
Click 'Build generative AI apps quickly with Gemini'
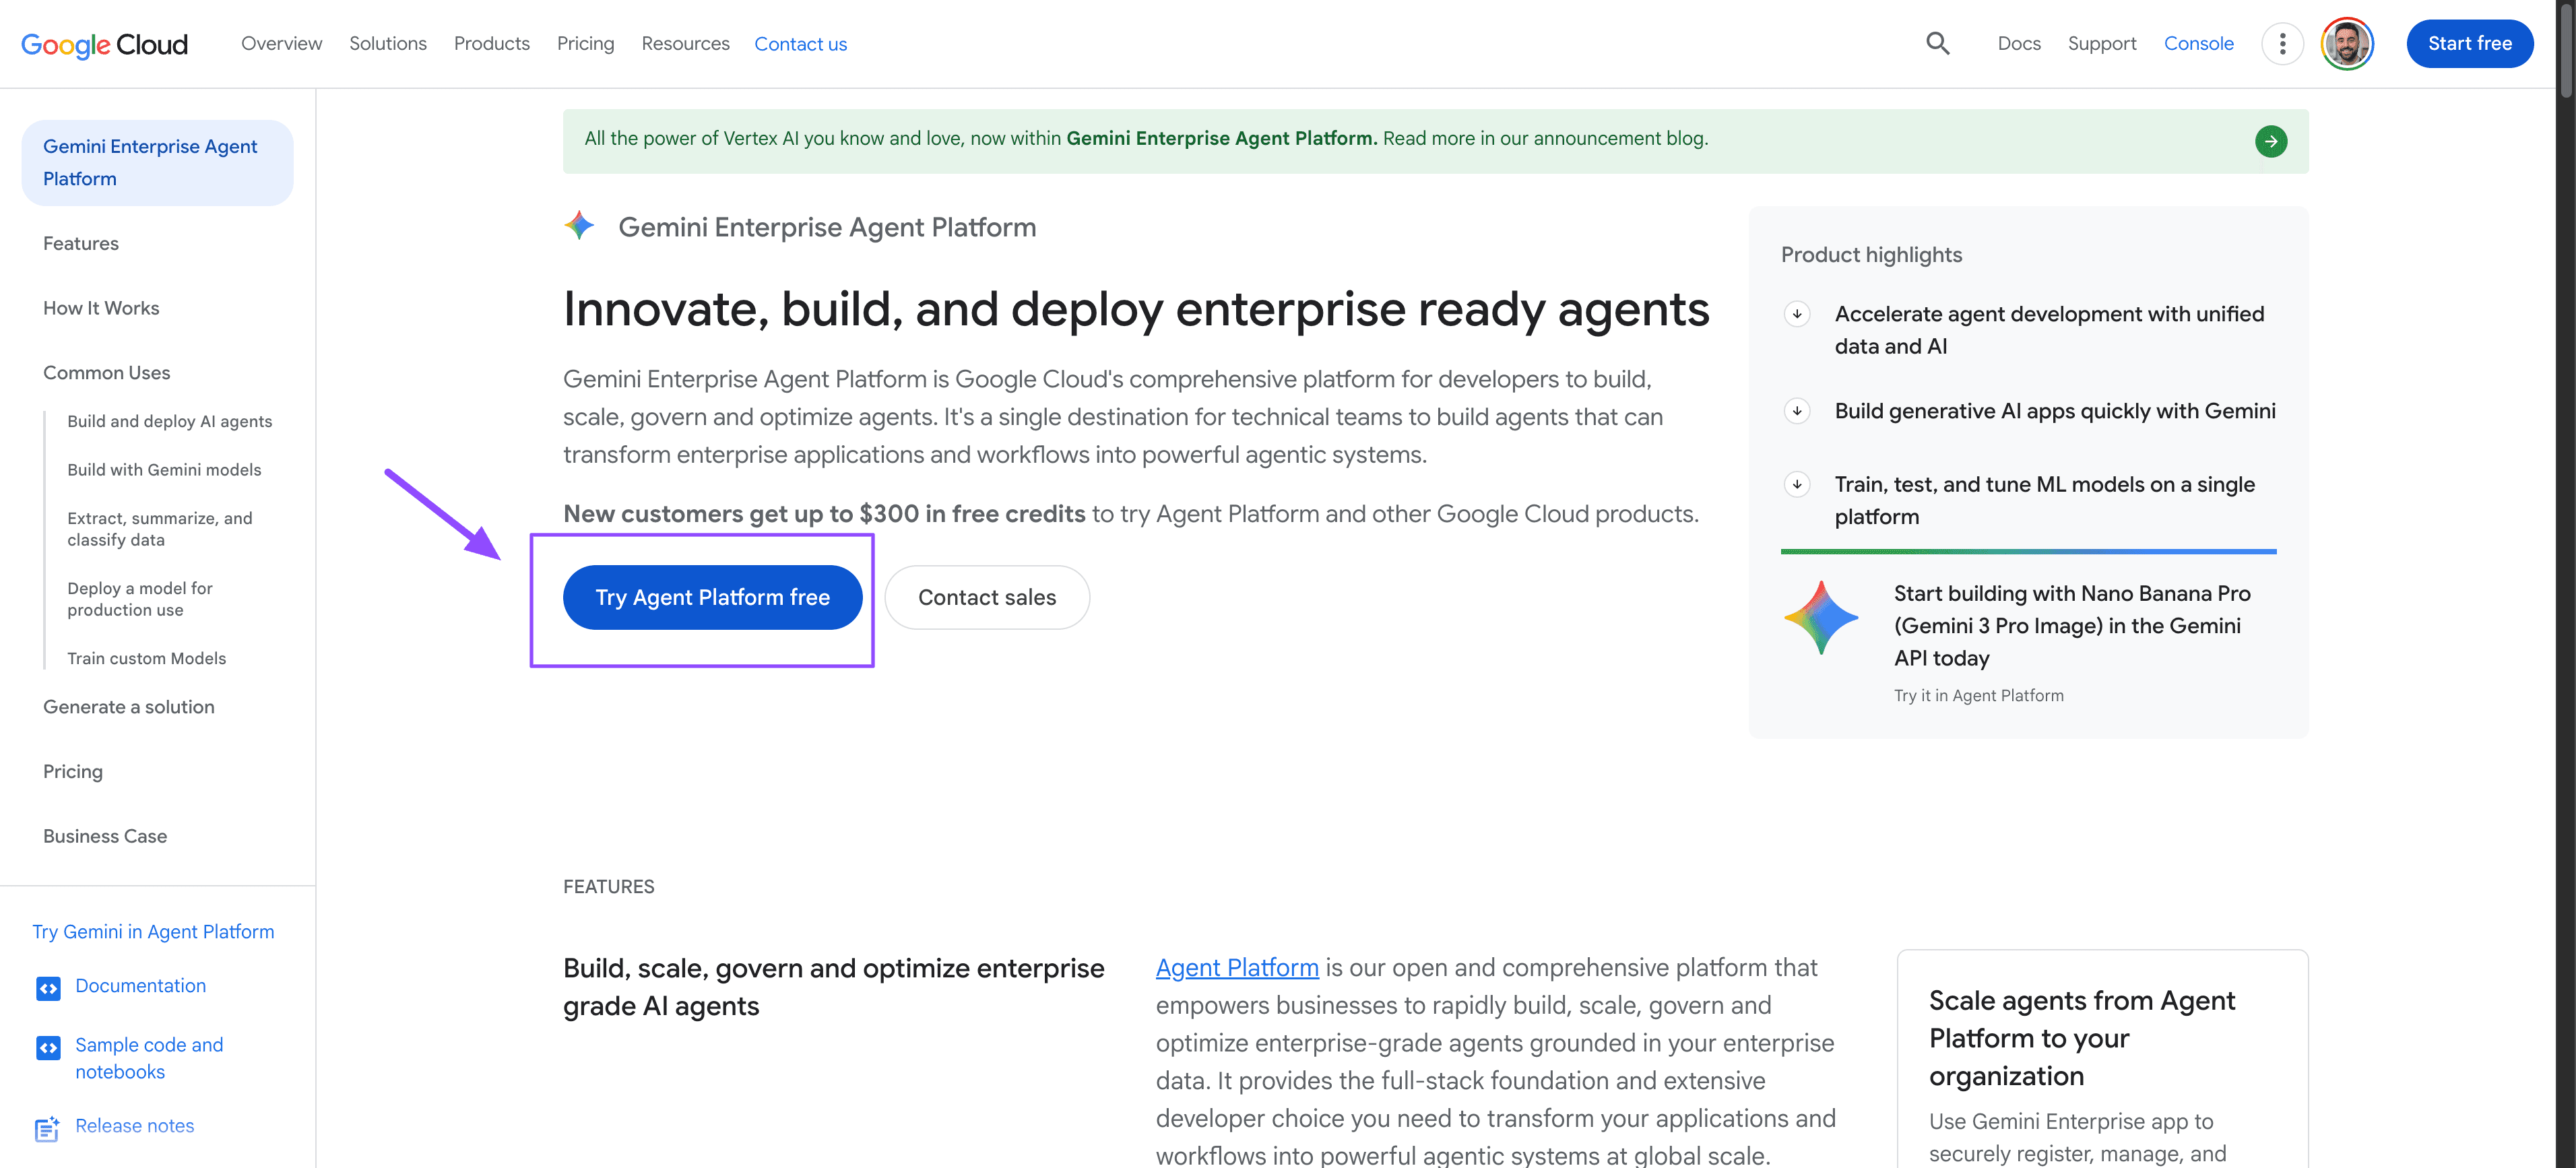pyautogui.click(x=2055, y=411)
